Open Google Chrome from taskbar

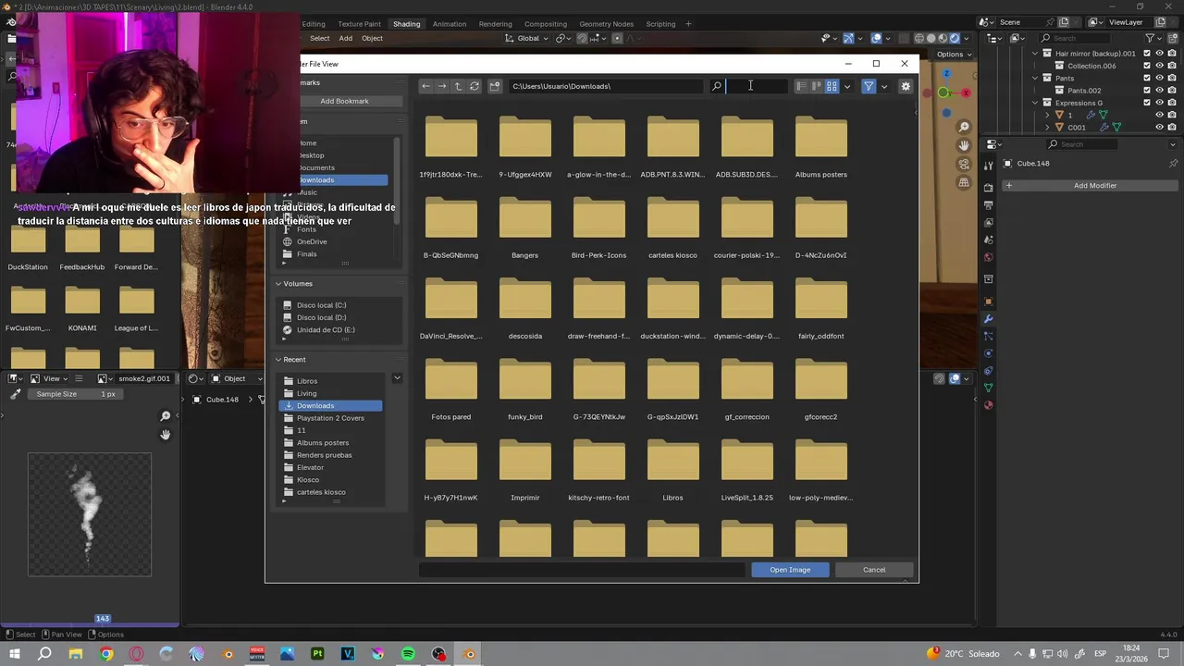pos(106,654)
